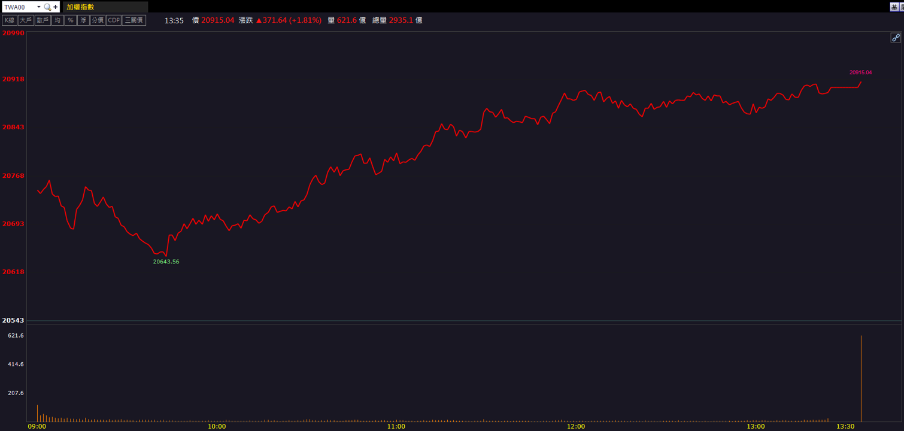The height and width of the screenshot is (431, 904).
Task: Click the chain link icon on chart
Action: [x=896, y=38]
